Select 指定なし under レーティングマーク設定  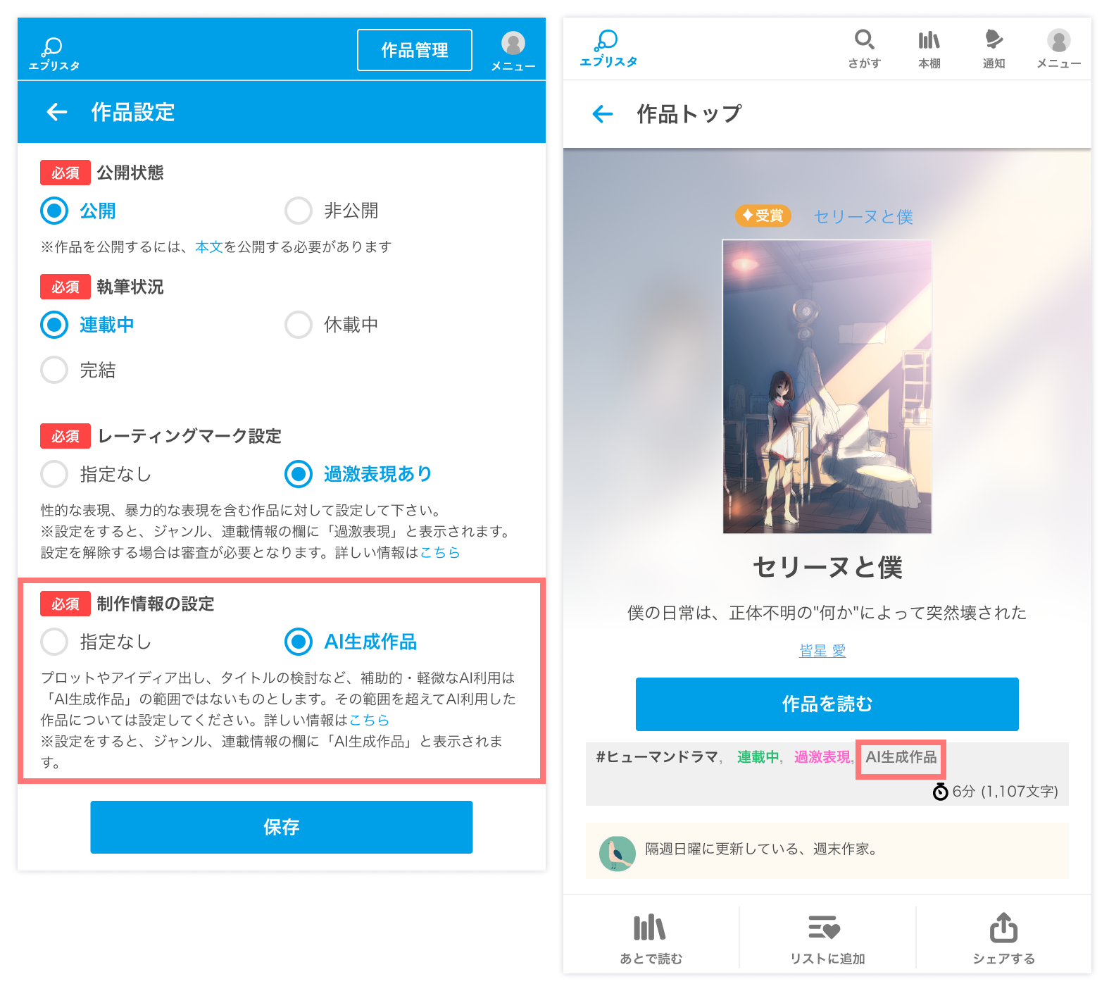tap(54, 474)
